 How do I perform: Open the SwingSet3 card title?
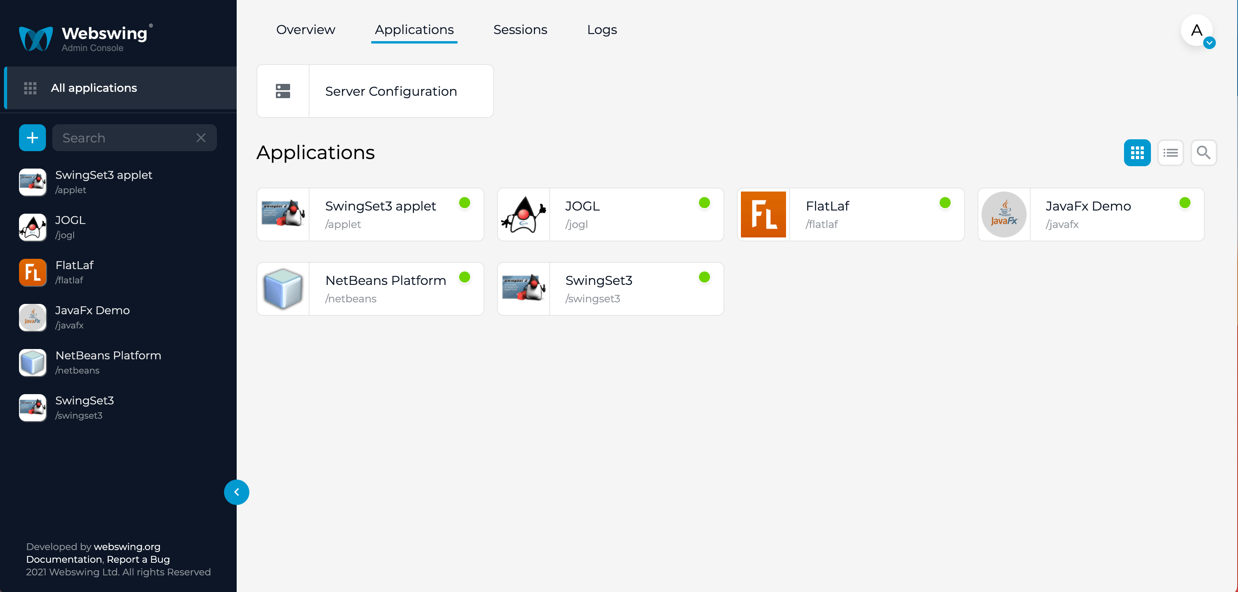pyautogui.click(x=599, y=281)
